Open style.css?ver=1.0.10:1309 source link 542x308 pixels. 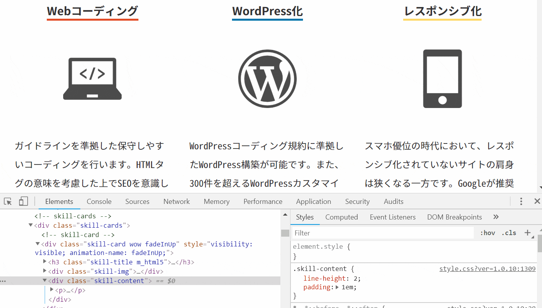[x=487, y=269]
